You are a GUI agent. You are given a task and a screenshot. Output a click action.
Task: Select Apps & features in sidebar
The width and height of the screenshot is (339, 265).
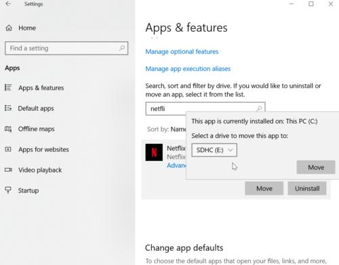tap(41, 88)
